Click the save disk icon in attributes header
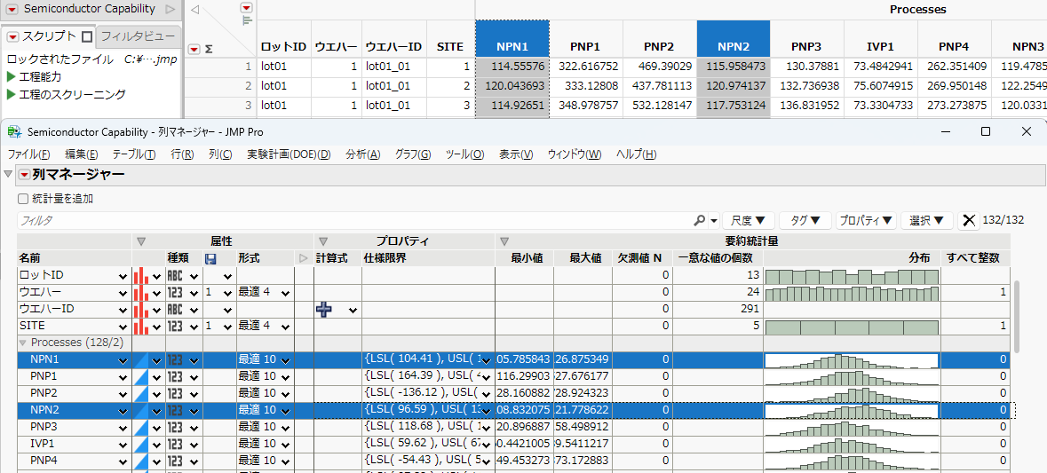 (211, 258)
